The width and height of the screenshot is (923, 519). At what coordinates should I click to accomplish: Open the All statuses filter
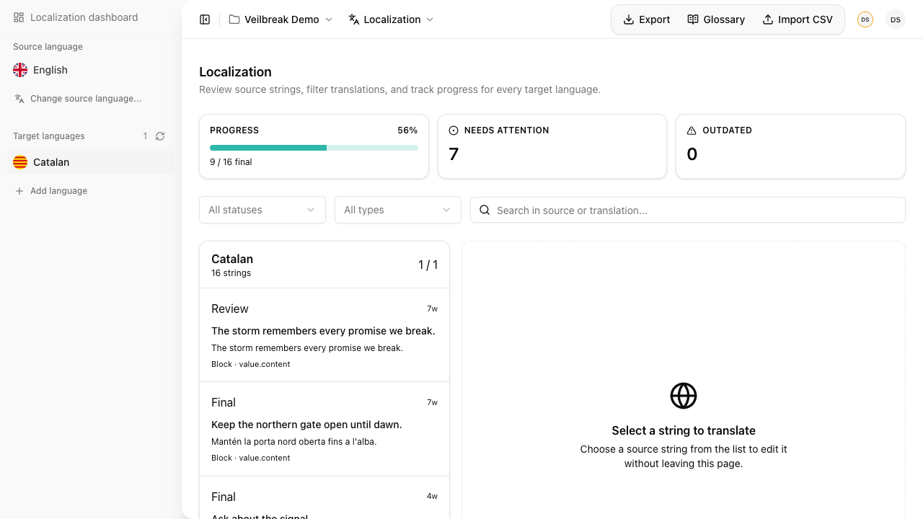tap(262, 210)
